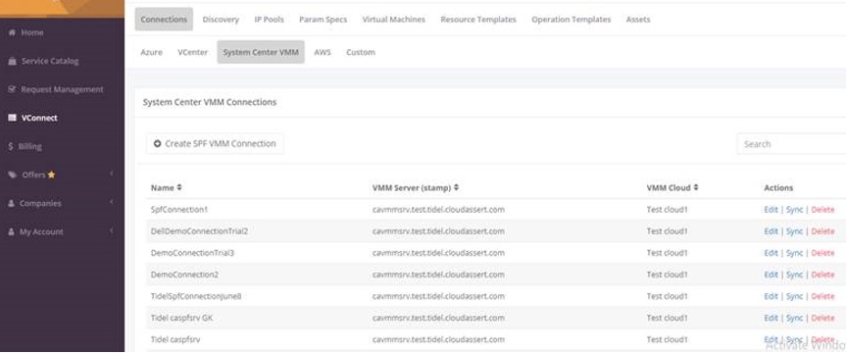The height and width of the screenshot is (353, 846).
Task: Click the Billing dollar icon
Action: pos(12,146)
